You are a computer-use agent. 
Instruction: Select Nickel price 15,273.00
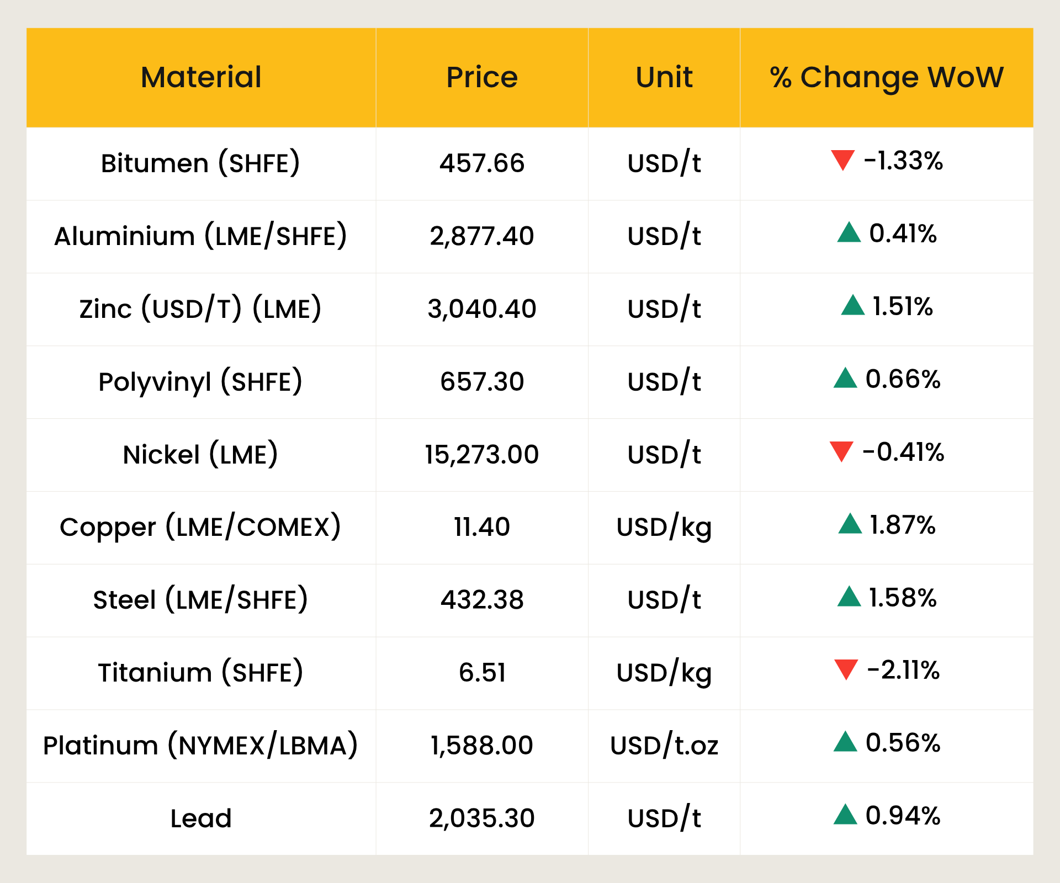(481, 455)
